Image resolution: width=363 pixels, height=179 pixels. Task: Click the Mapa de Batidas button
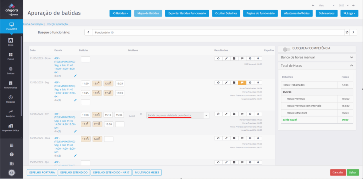coord(148,13)
